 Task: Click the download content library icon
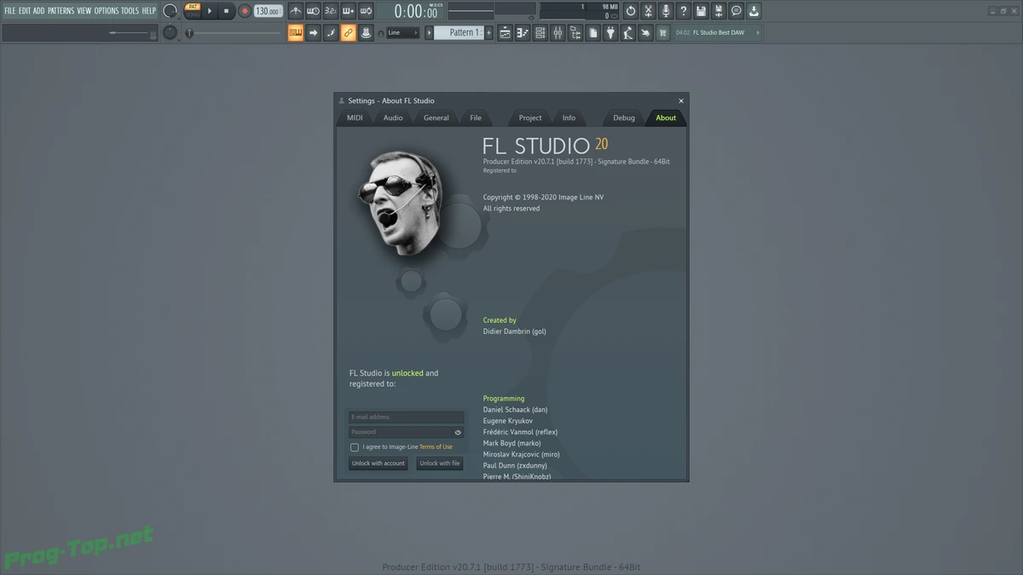754,11
